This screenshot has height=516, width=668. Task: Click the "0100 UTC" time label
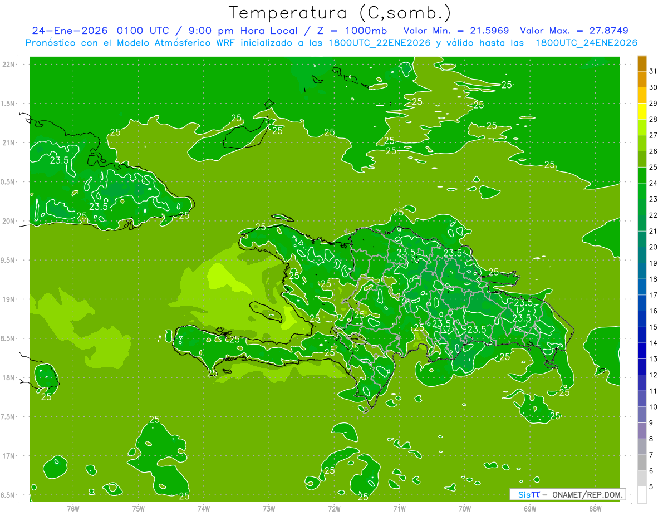click(x=143, y=31)
